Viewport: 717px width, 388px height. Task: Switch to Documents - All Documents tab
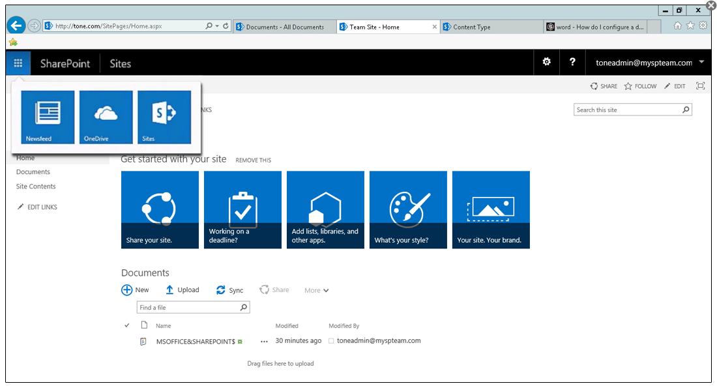click(x=285, y=27)
